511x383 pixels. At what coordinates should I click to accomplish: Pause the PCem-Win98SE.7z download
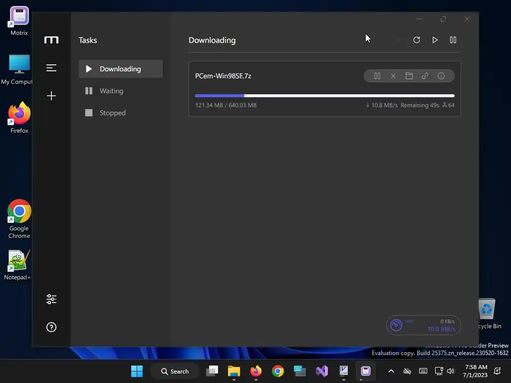(377, 76)
